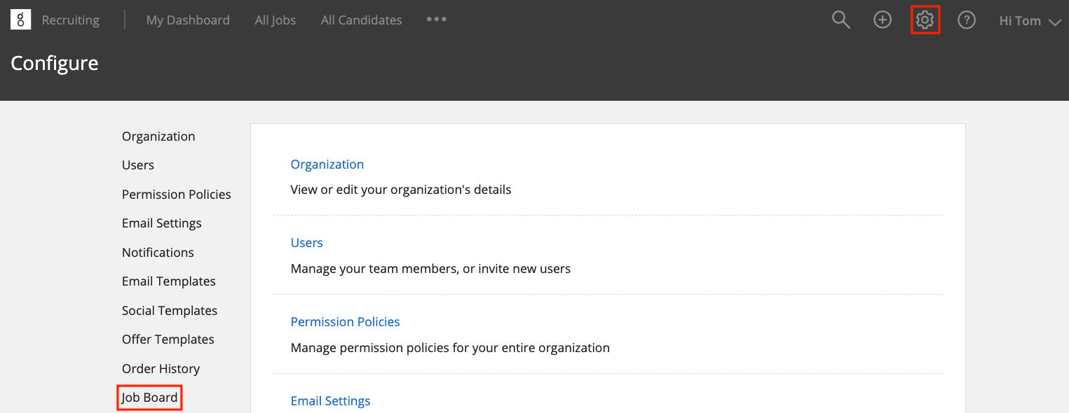Click the blue Users heading link
Screen dimensions: 1069x413
click(x=307, y=243)
